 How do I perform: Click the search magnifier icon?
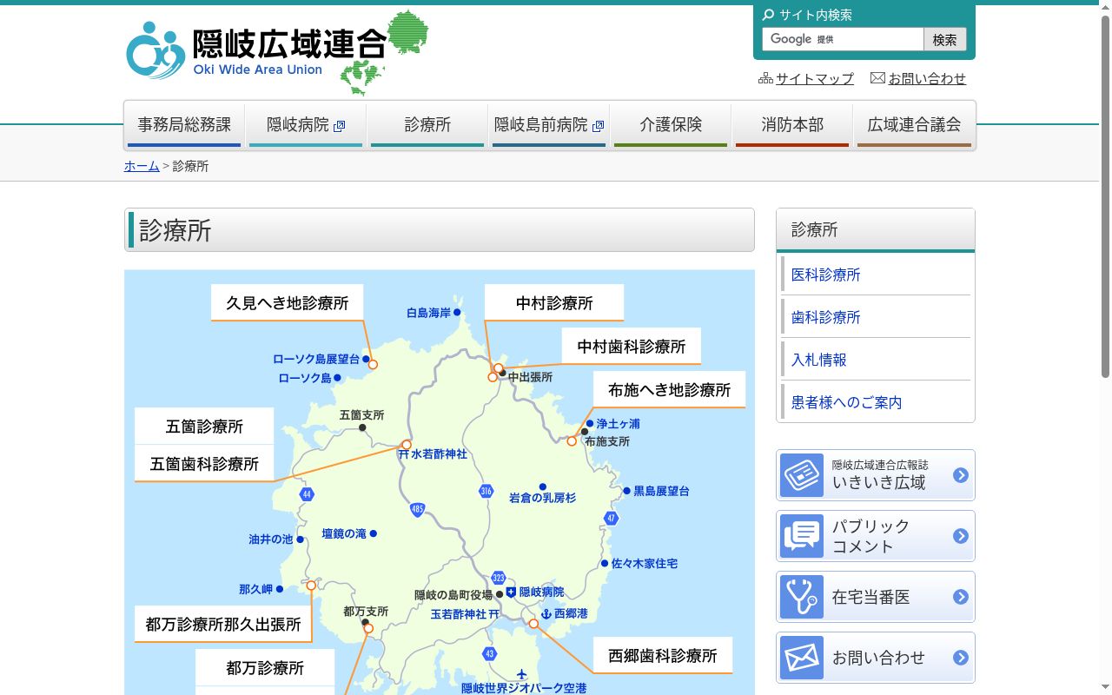click(x=768, y=15)
